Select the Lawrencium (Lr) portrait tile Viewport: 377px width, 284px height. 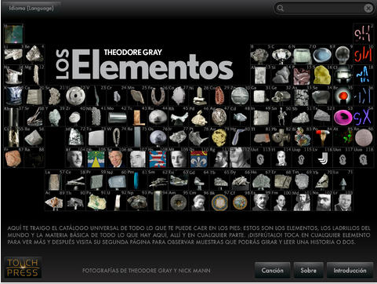[x=343, y=202]
